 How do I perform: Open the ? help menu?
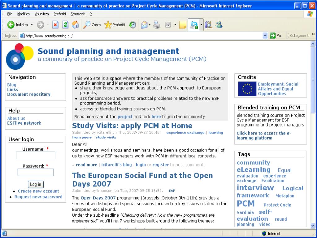91,14
